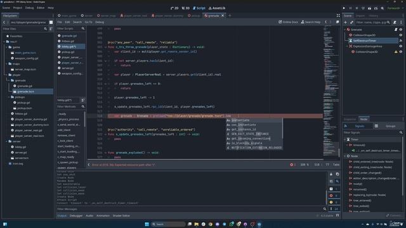406x228 pixels.
Task: Click warning icon on nested CollisionShape3D
Action: 396,52
